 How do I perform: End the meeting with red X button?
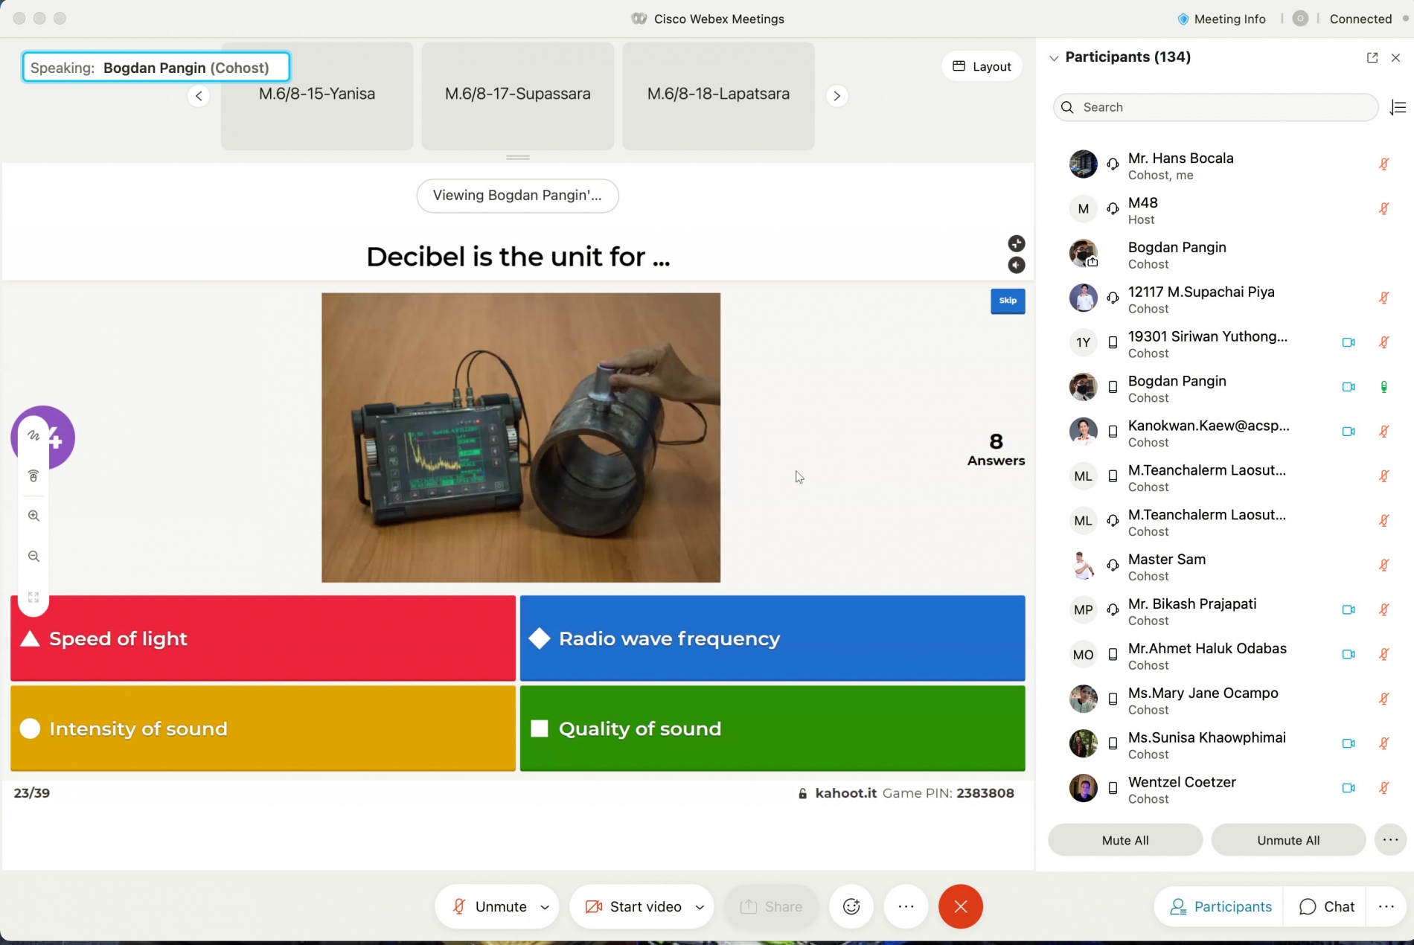tap(960, 906)
